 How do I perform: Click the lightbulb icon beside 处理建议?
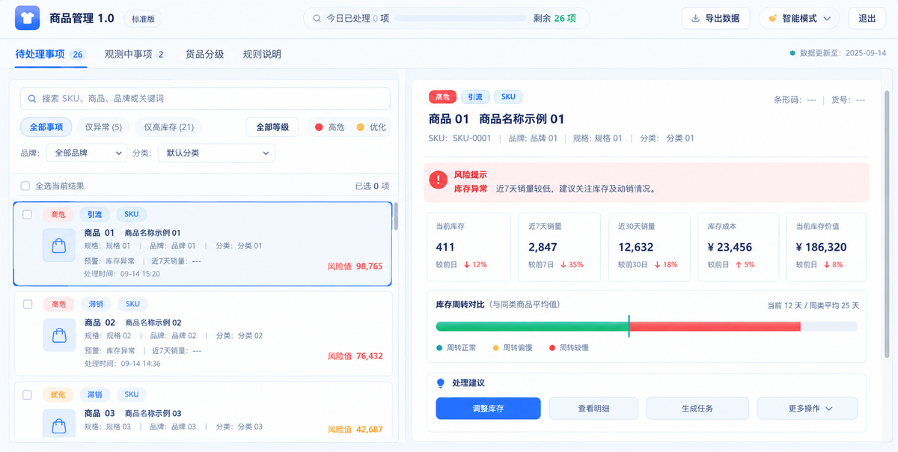click(x=441, y=383)
